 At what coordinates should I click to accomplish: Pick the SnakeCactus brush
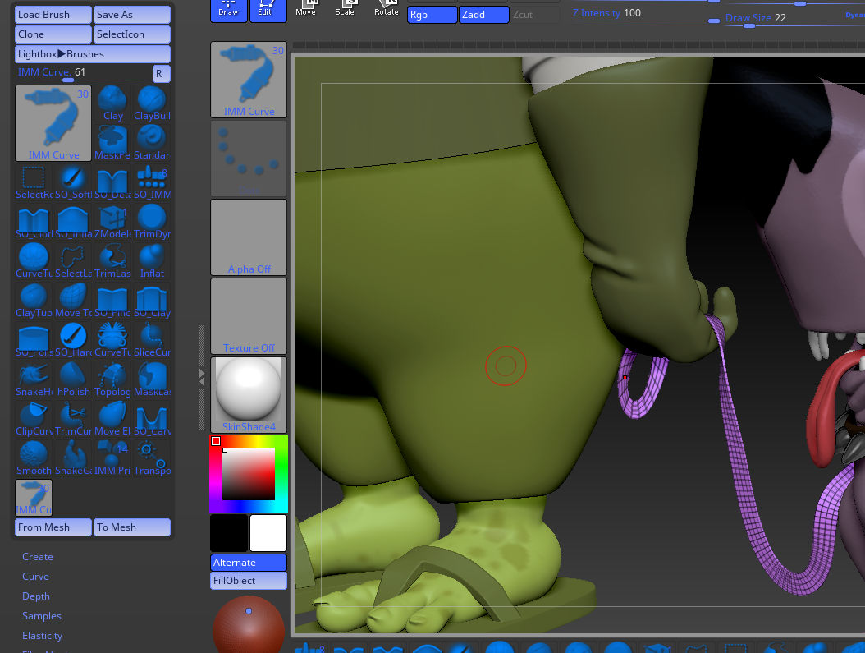[x=73, y=458]
